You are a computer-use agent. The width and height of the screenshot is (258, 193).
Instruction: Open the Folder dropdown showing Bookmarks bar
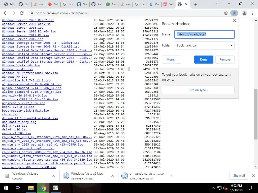205,45
